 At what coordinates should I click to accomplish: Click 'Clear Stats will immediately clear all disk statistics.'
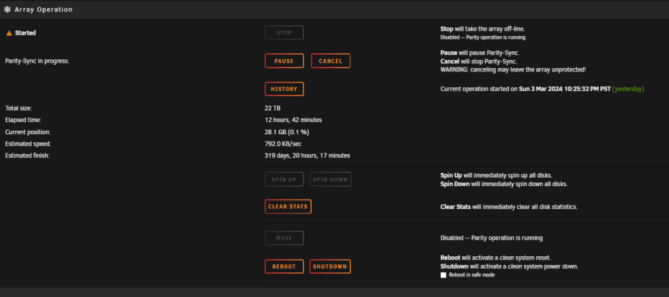click(x=508, y=207)
